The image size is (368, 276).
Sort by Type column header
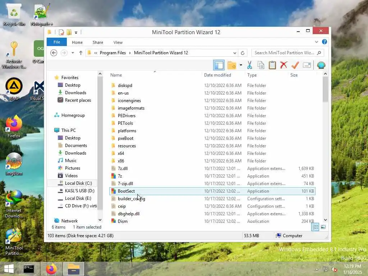click(x=252, y=75)
